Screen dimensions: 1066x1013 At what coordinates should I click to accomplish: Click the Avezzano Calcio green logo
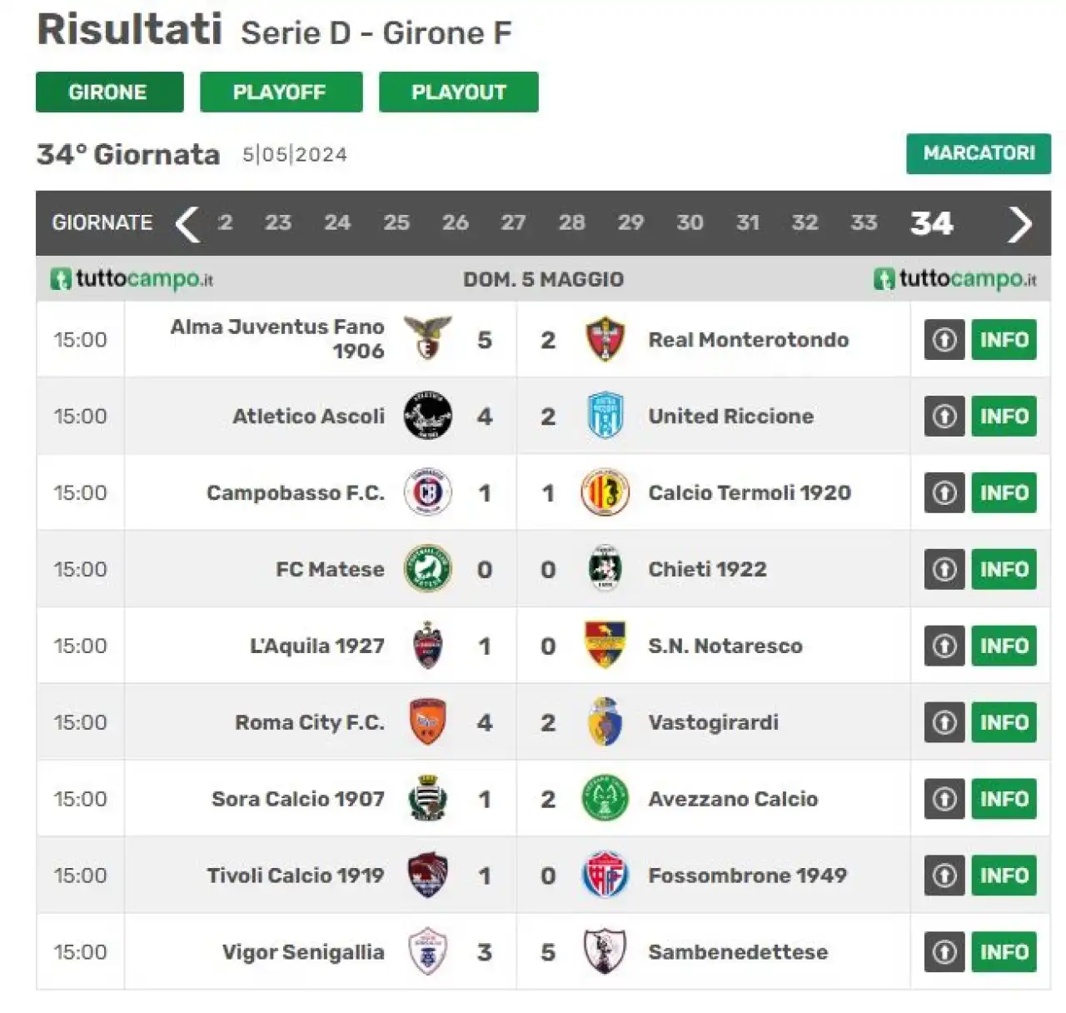point(605,798)
